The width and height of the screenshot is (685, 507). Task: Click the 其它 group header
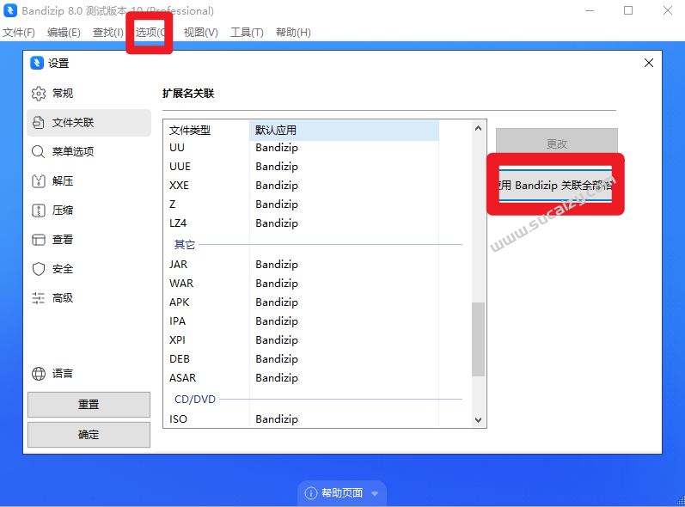(x=184, y=245)
